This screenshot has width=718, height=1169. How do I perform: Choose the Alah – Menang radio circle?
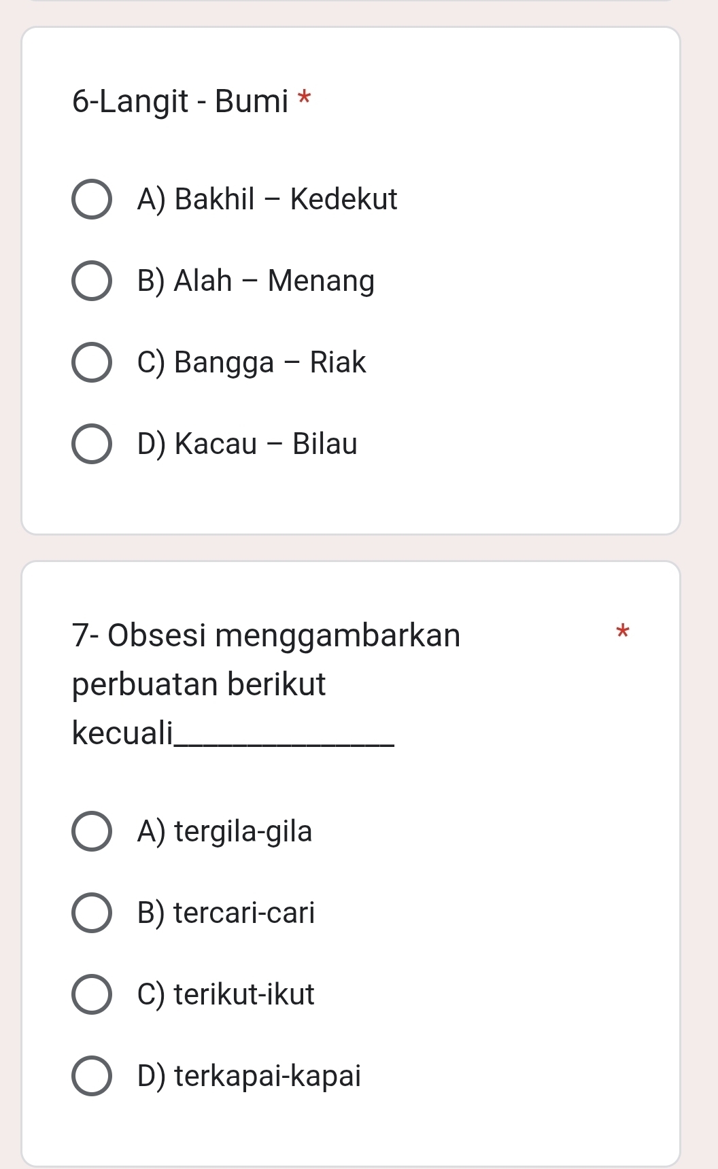pos(92,281)
